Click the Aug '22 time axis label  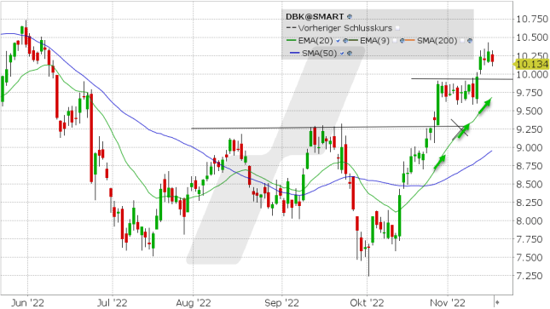(x=194, y=302)
